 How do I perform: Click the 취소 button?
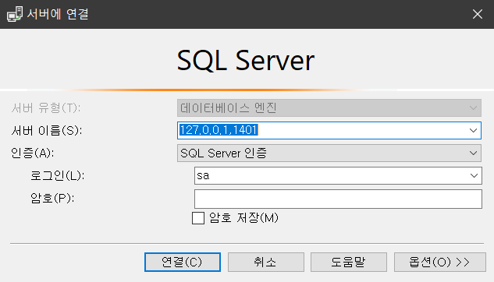(266, 262)
